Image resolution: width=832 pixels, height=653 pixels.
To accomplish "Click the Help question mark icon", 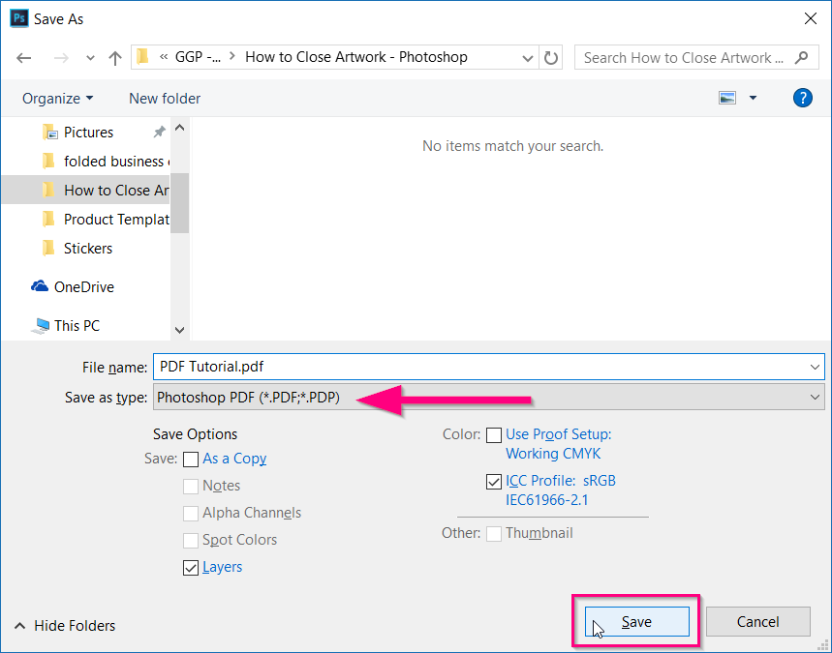I will click(x=802, y=98).
